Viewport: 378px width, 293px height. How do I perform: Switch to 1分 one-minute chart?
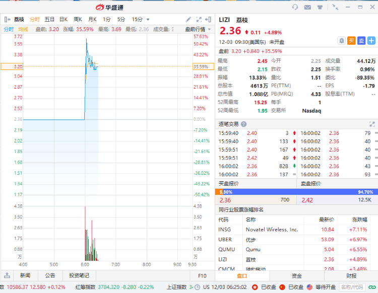click(x=106, y=20)
